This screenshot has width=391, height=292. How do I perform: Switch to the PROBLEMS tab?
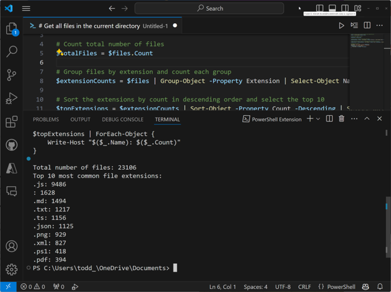46,120
